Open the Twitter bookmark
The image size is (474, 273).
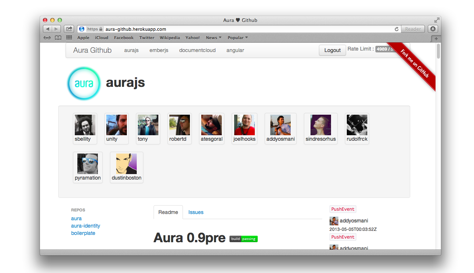tap(147, 38)
